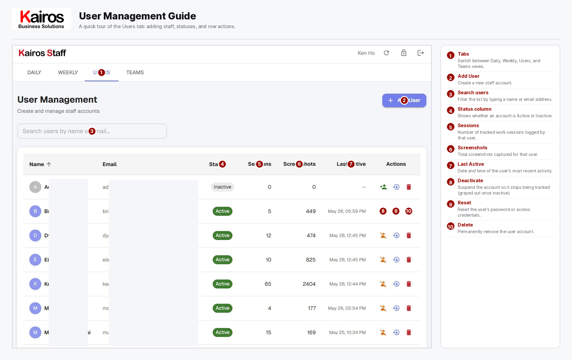
Task: Delete the user with 169 screenshots
Action: (409, 332)
